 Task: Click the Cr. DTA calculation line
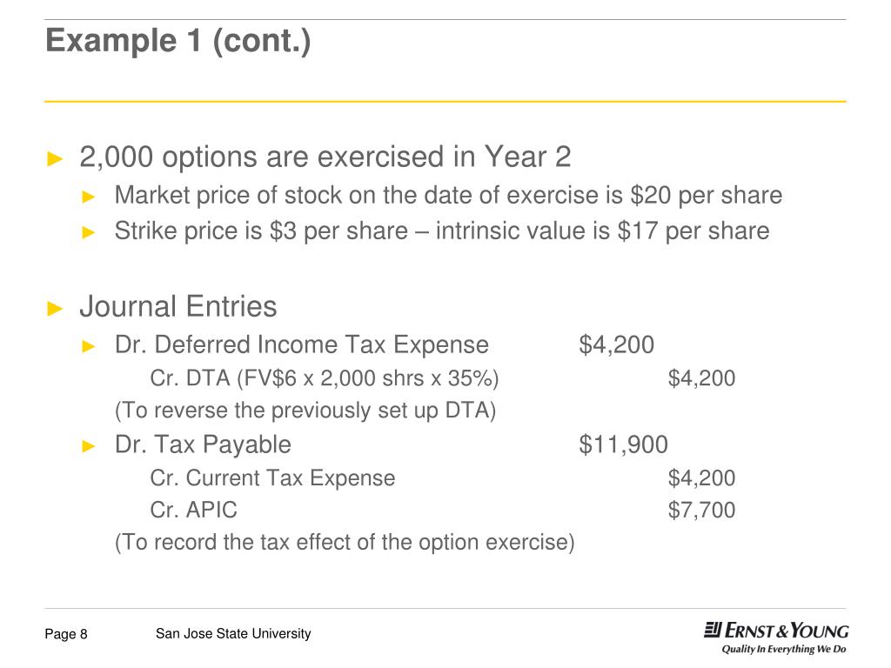pyautogui.click(x=325, y=378)
